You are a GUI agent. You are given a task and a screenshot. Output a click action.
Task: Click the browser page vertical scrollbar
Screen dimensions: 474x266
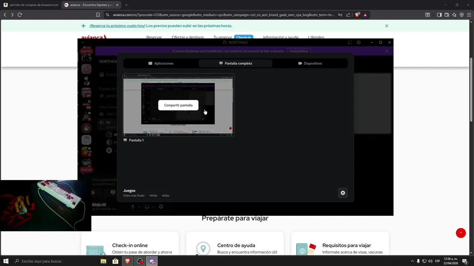click(x=471, y=89)
